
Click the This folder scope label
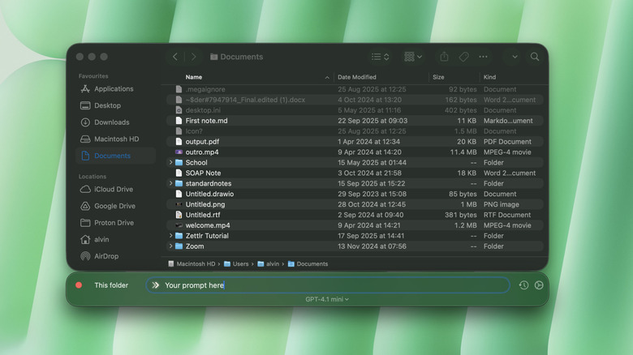point(111,285)
